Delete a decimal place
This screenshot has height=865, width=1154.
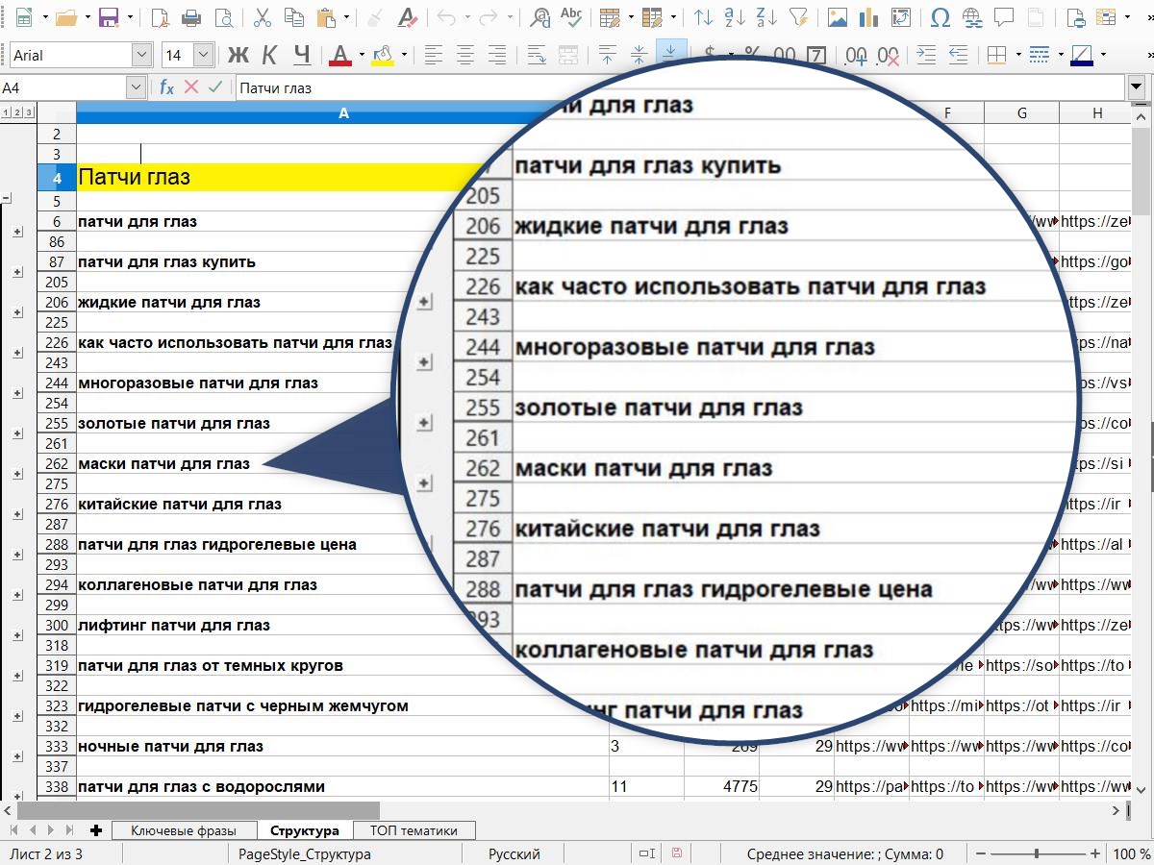[888, 55]
